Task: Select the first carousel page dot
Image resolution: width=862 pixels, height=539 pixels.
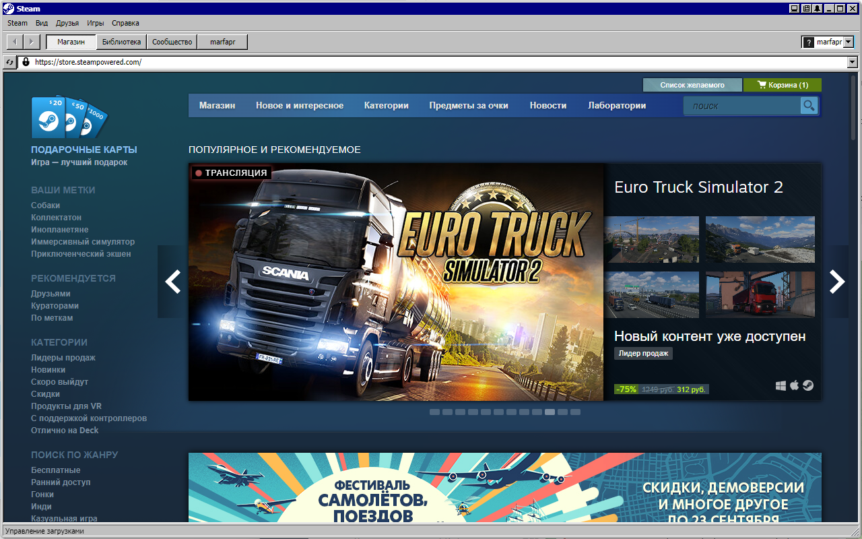Action: pos(434,412)
